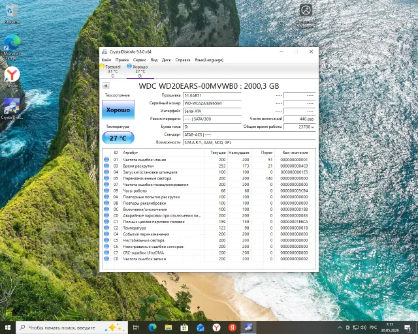Screen dimensions: 418x334
Task: Click the previous disk arrow button
Action: (x=106, y=85)
